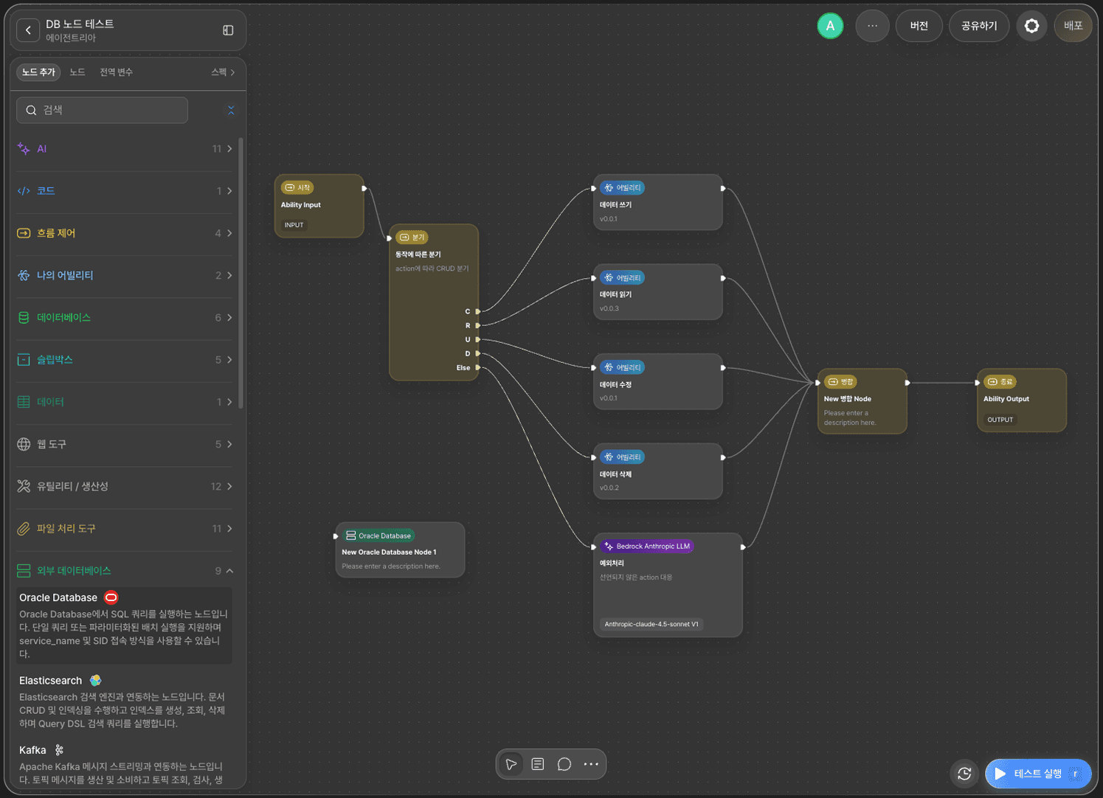This screenshot has height=798, width=1103.
Task: Collapse the 외부 데이터베이스 category
Action: coord(125,571)
